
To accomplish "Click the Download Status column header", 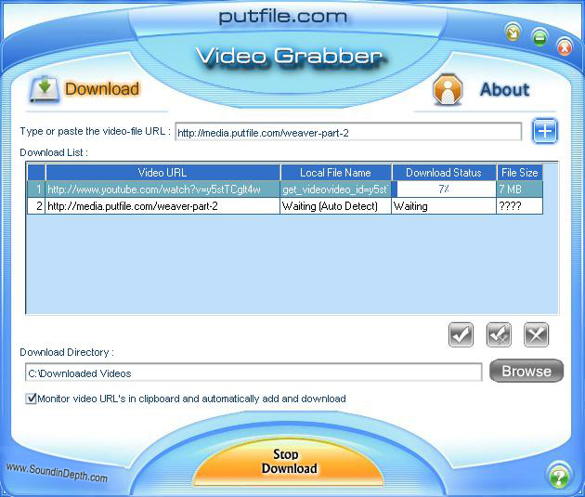I will tap(444, 173).
